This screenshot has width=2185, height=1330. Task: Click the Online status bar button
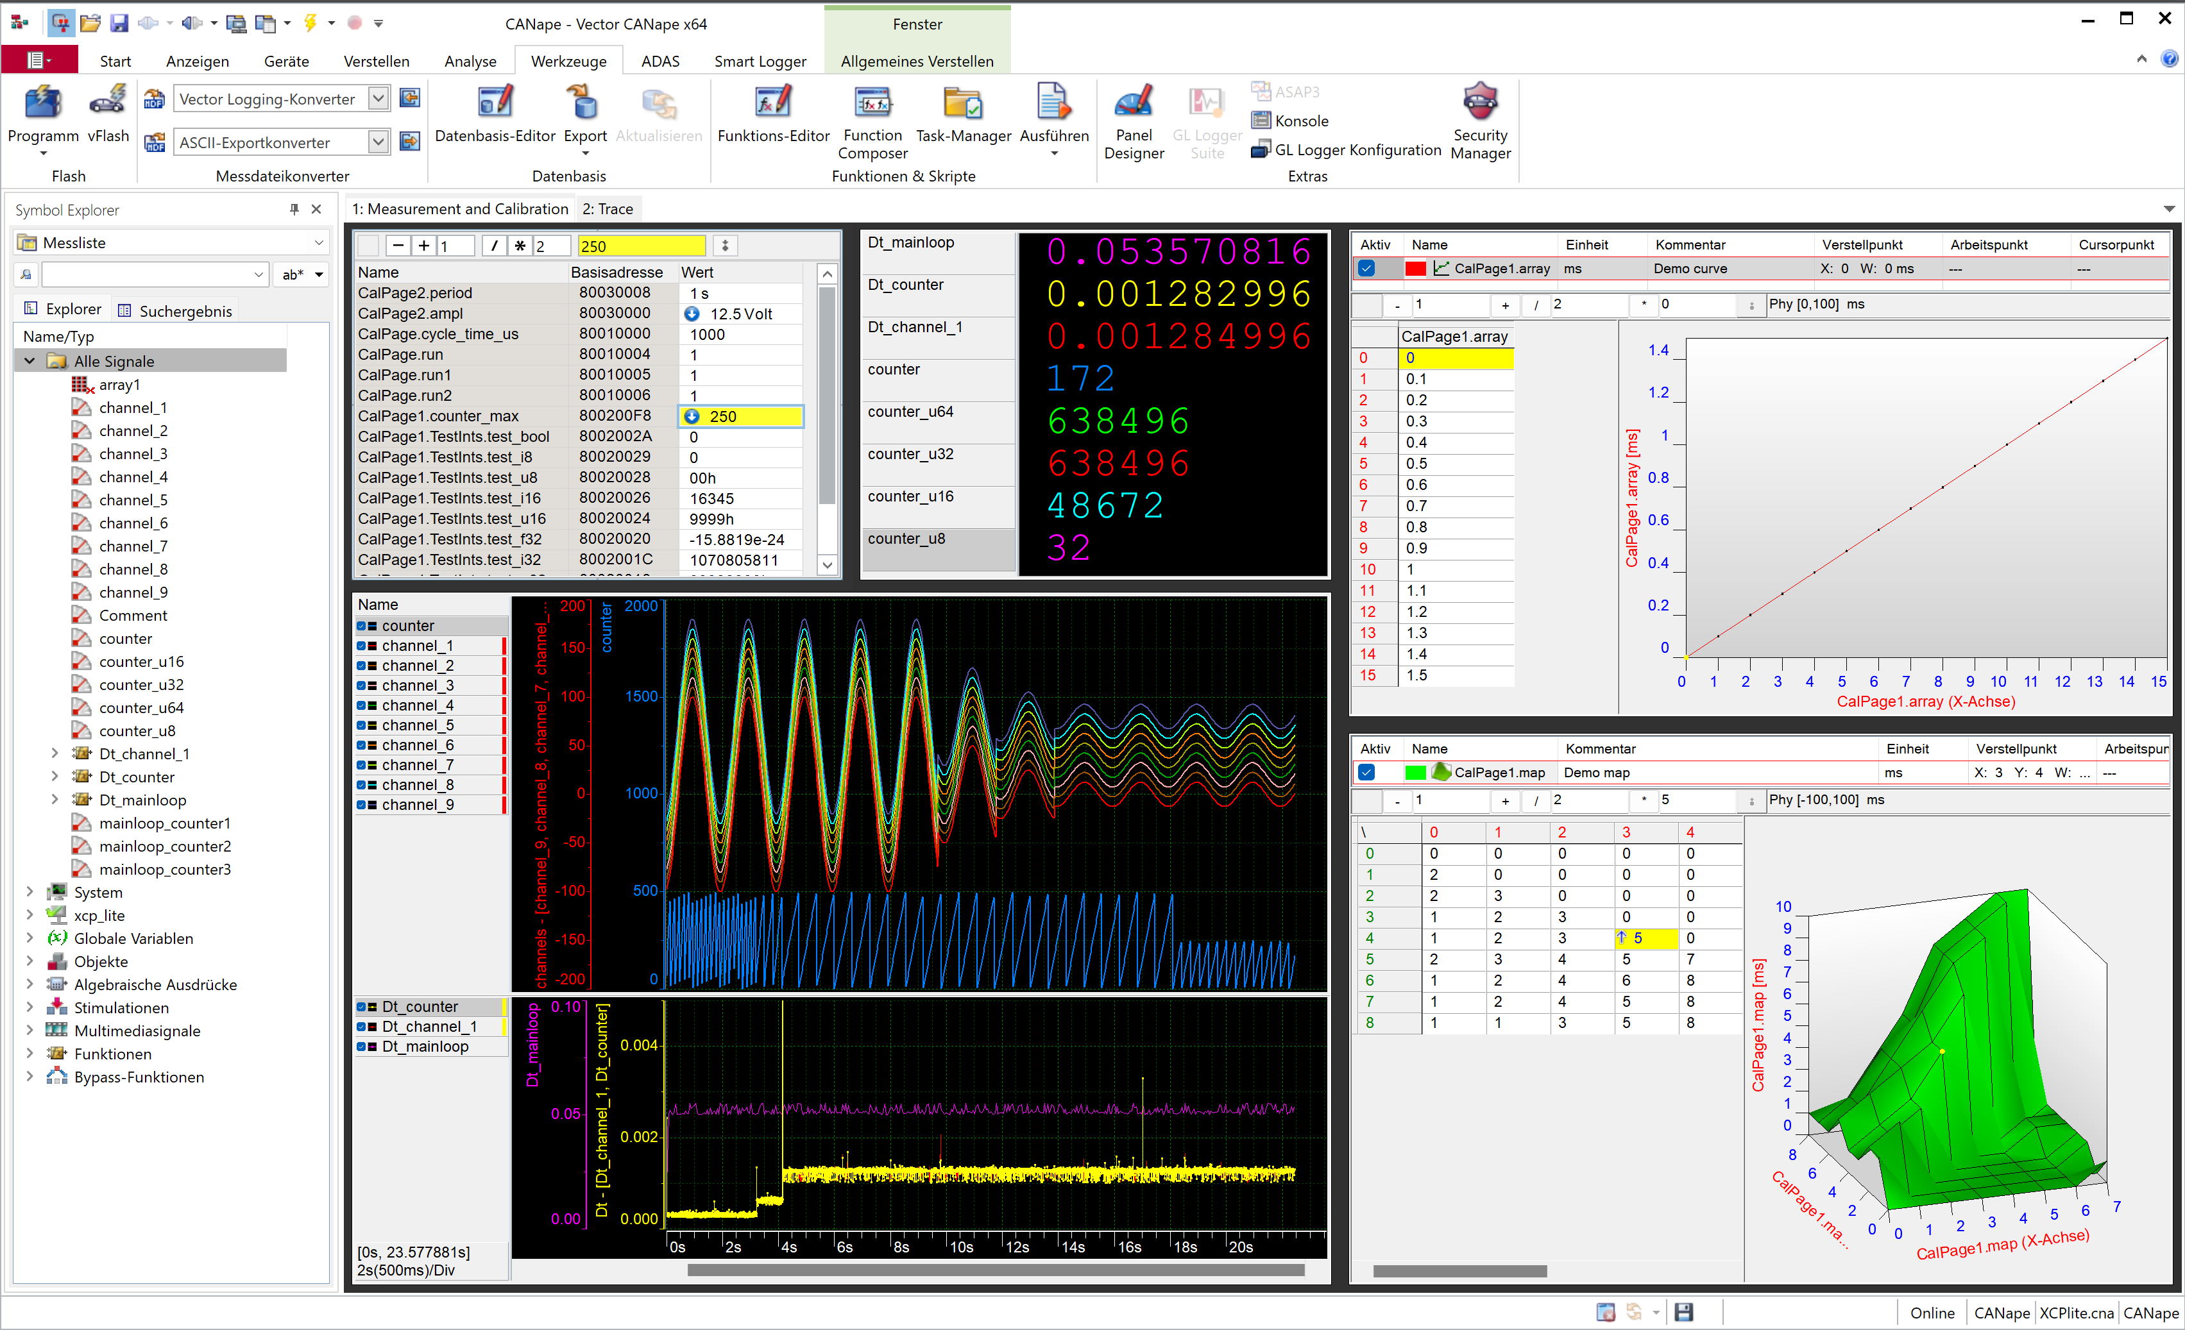[x=1932, y=1313]
